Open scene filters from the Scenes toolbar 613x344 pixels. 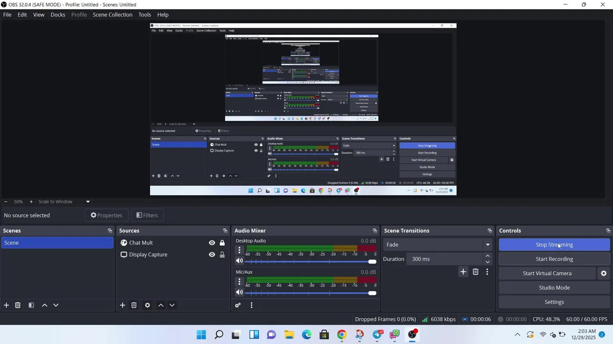click(31, 305)
